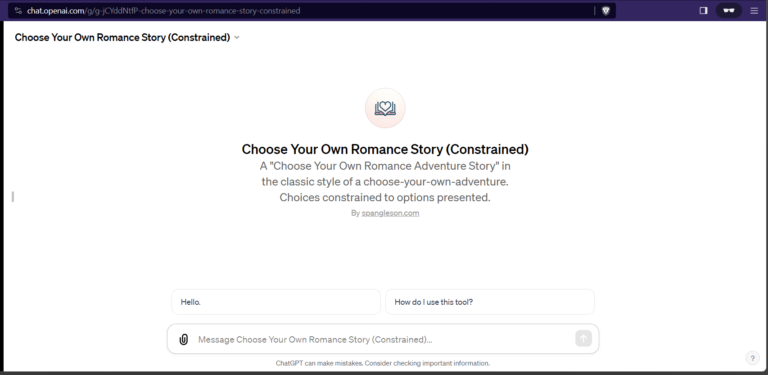Click the sidebar open handle on the left edge
Viewport: 768px width, 375px height.
point(13,197)
